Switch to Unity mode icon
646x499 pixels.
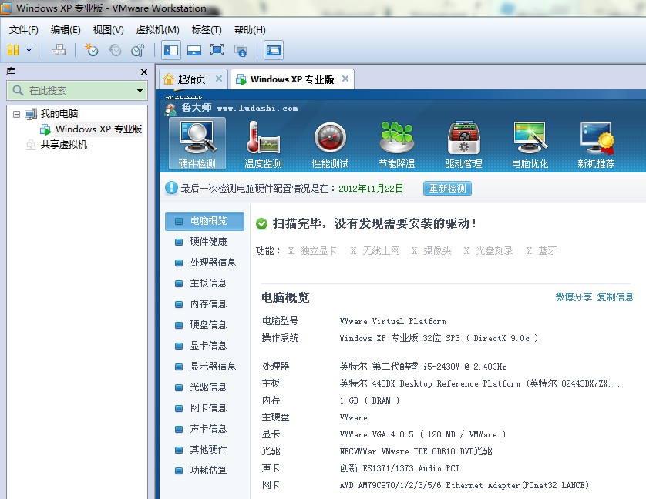coord(241,50)
